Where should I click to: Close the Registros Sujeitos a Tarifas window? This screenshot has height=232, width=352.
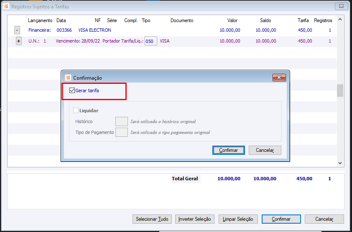tap(342, 6)
